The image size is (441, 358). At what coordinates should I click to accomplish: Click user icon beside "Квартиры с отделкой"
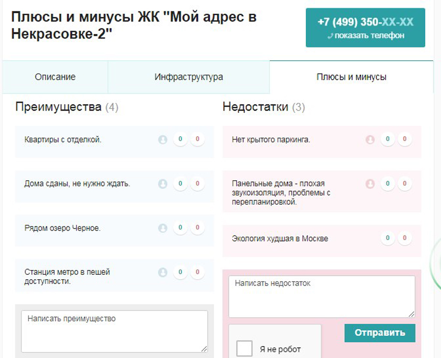pyautogui.click(x=163, y=140)
